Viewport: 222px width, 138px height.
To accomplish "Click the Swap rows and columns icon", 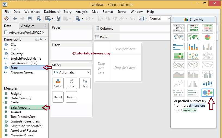I will [x=100, y=19].
